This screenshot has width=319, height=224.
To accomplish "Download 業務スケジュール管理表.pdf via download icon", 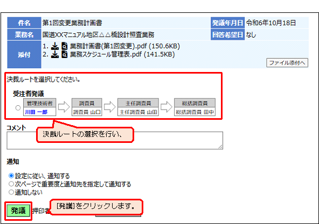I will (55, 54).
